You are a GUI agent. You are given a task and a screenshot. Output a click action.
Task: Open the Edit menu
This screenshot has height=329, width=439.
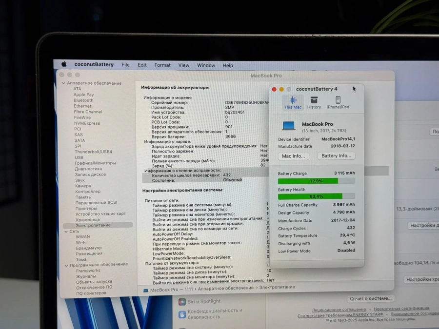pyautogui.click(x=142, y=65)
